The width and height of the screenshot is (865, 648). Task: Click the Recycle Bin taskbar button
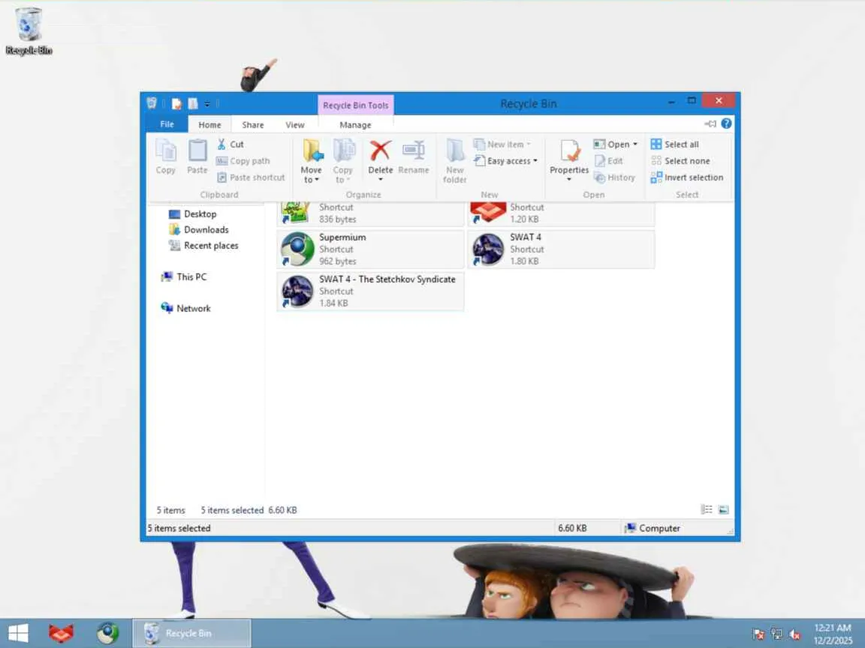pos(191,633)
